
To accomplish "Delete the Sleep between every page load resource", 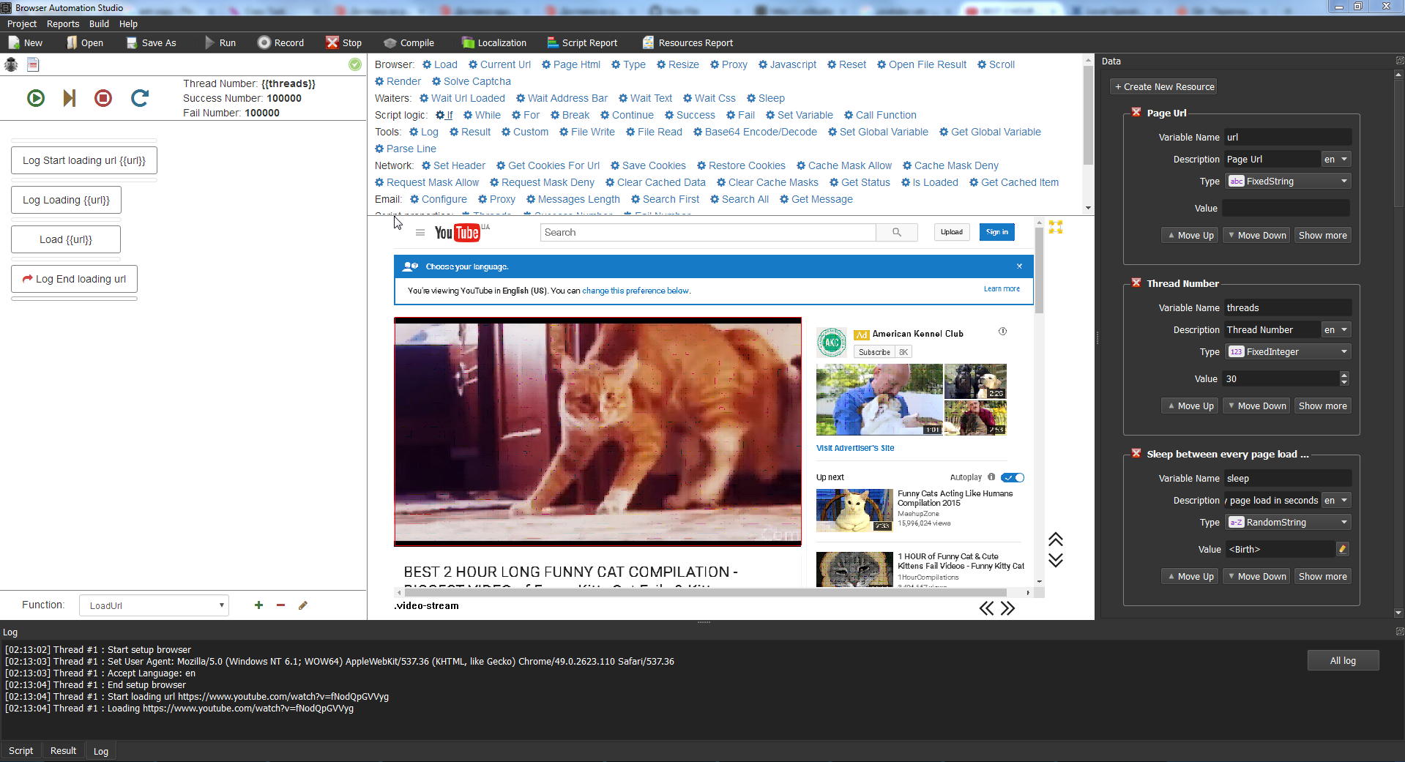I will click(x=1136, y=454).
